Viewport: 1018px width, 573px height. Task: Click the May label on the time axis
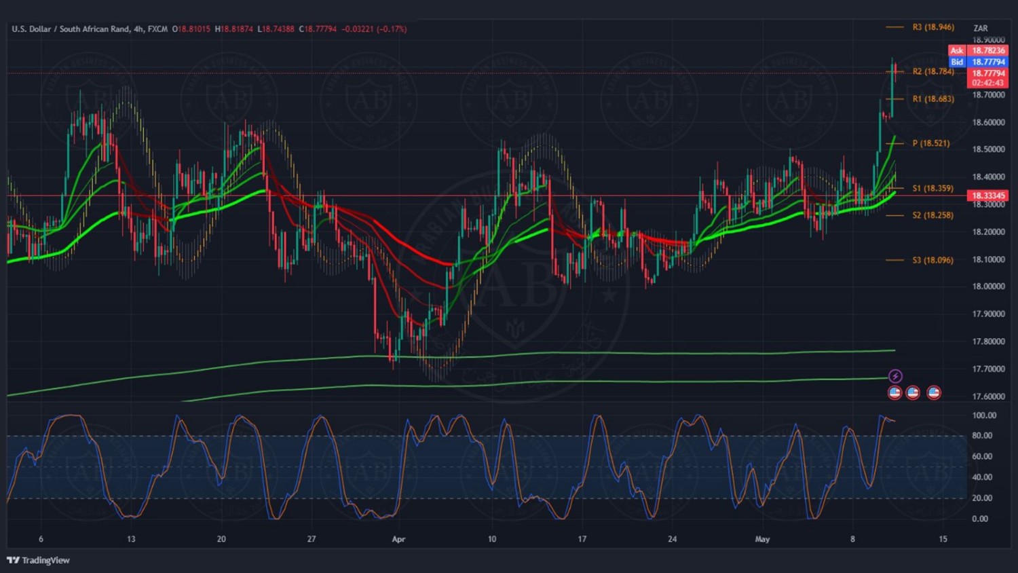point(762,539)
